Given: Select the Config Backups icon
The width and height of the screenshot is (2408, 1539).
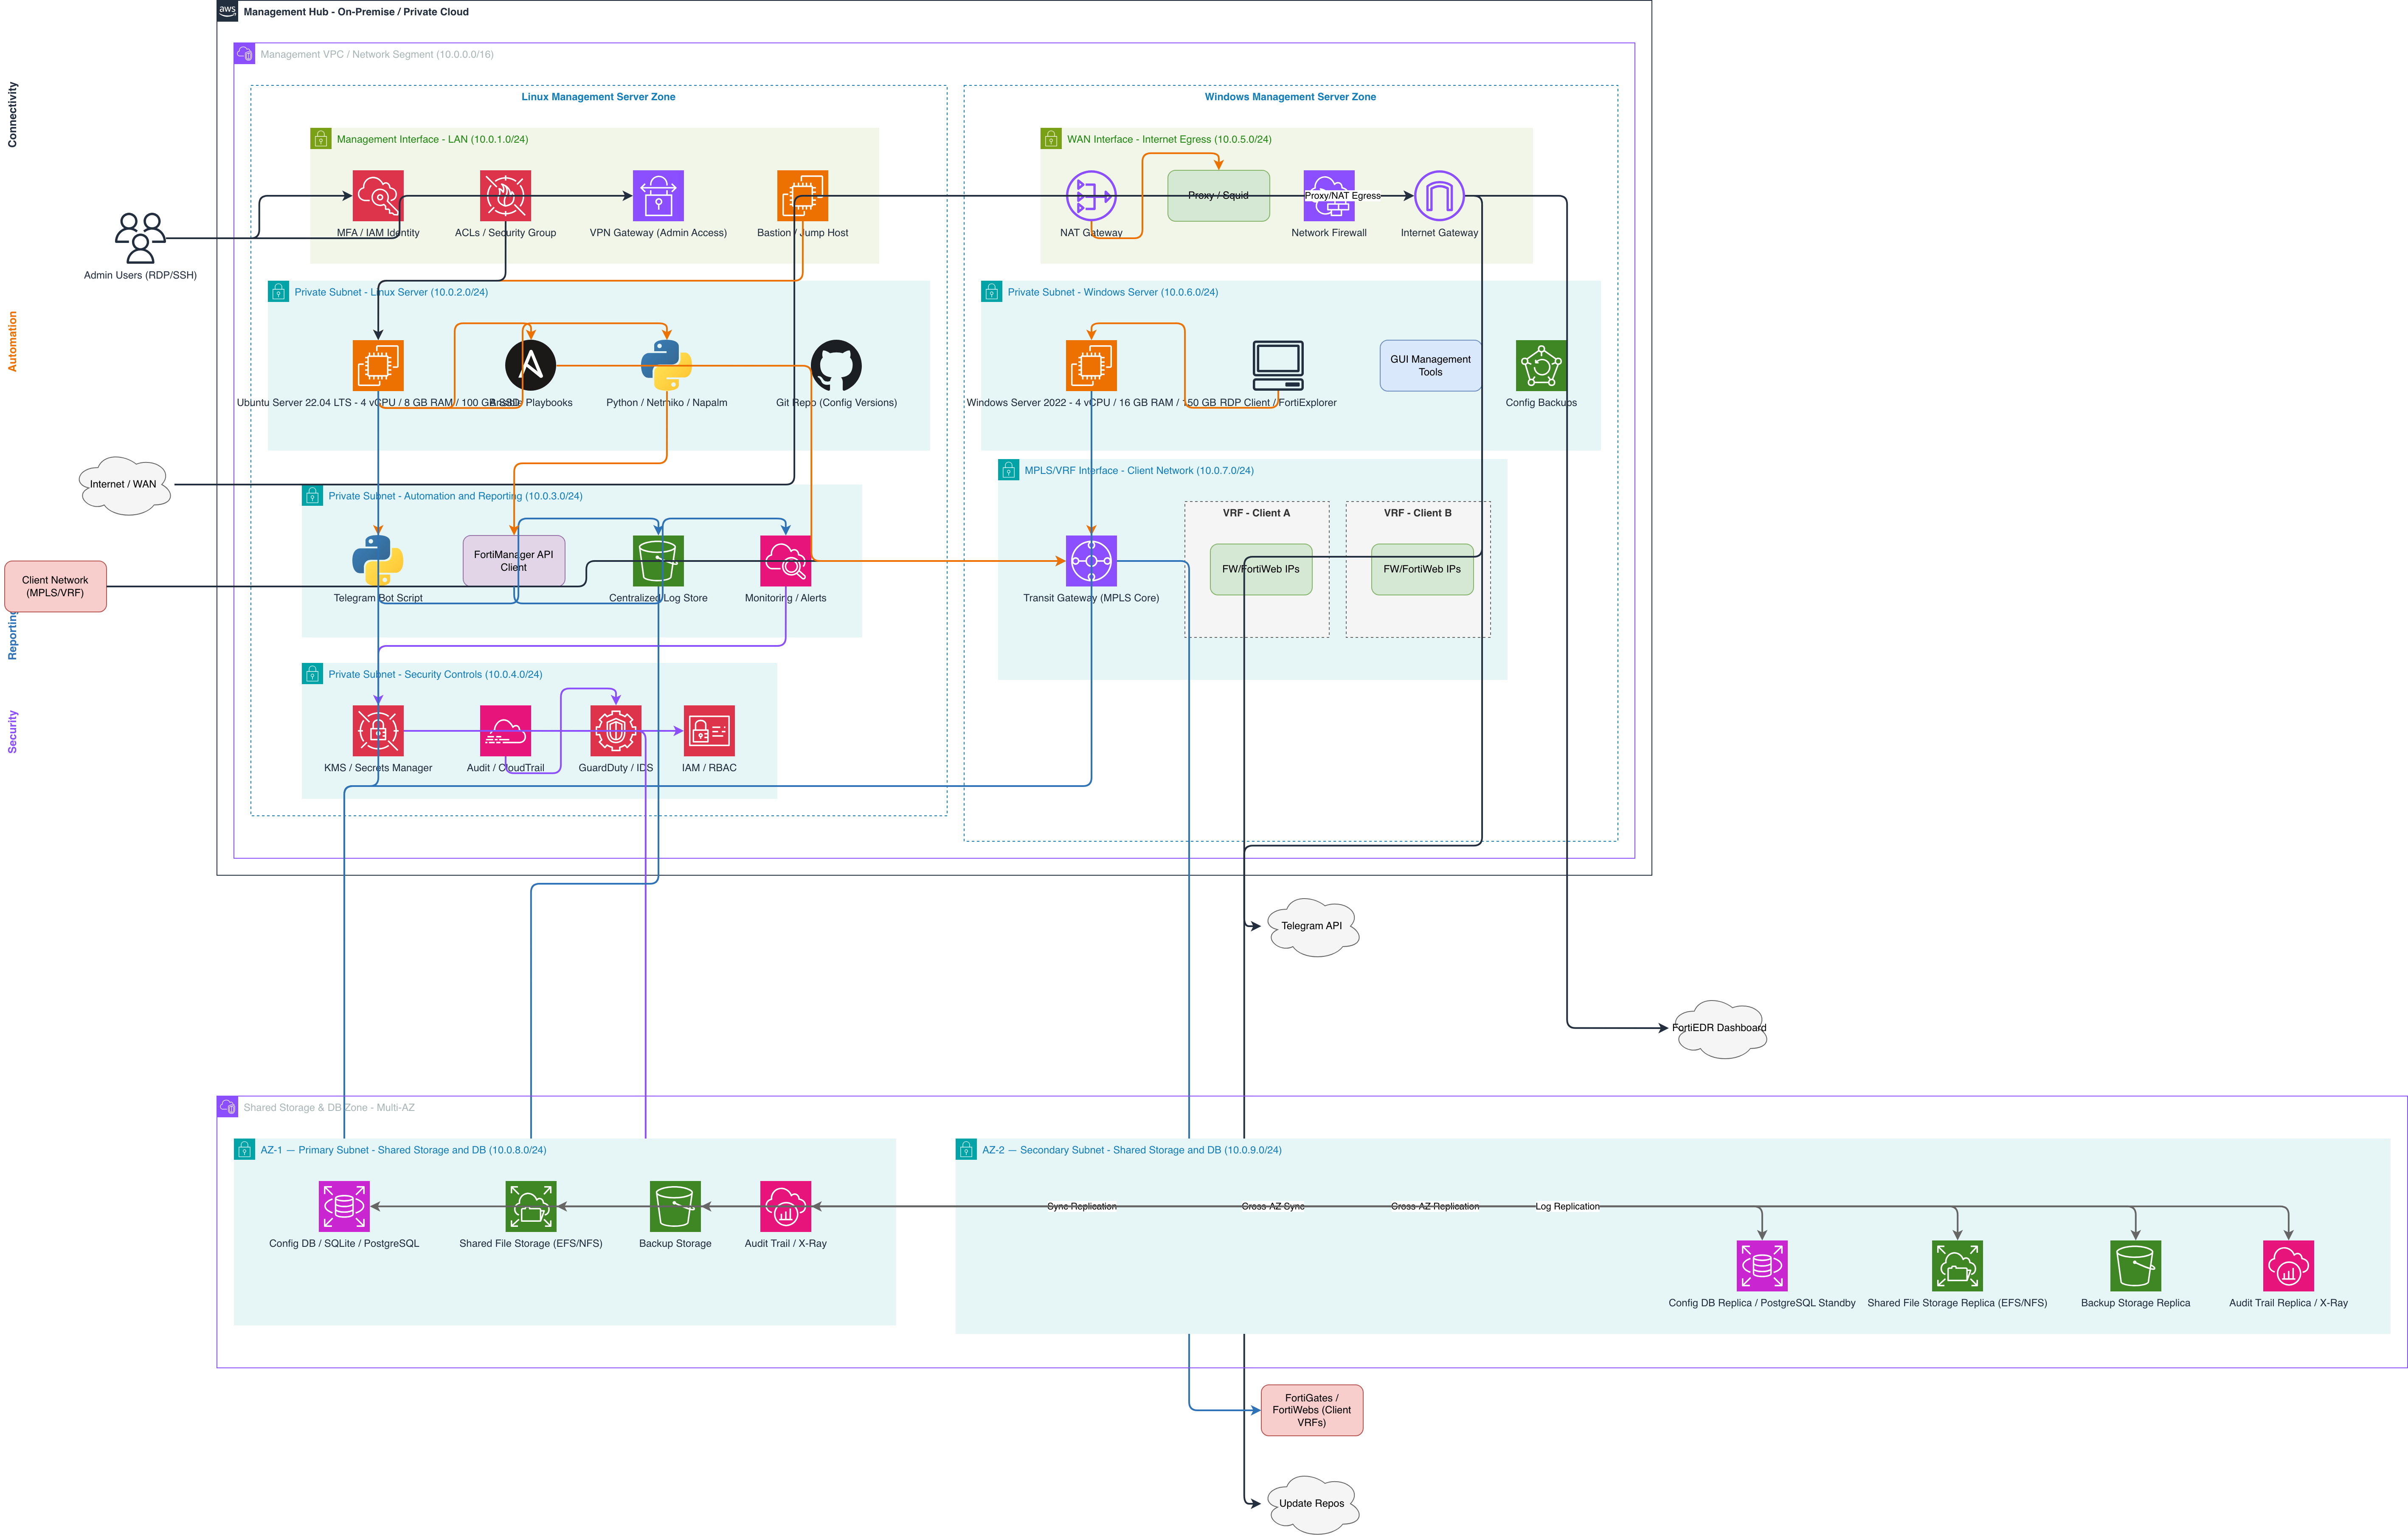Looking at the screenshot, I should (1541, 366).
